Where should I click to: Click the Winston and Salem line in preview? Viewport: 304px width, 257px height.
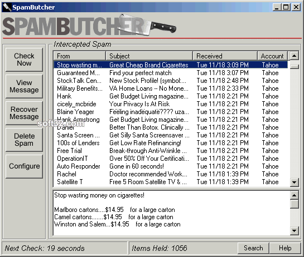[x=117, y=224]
